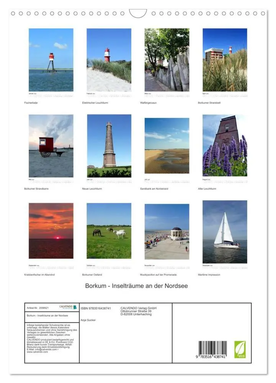This screenshot has height=383, width=276.
Task: Click the calendar hanger notch at top center
Action: click(x=138, y=13)
